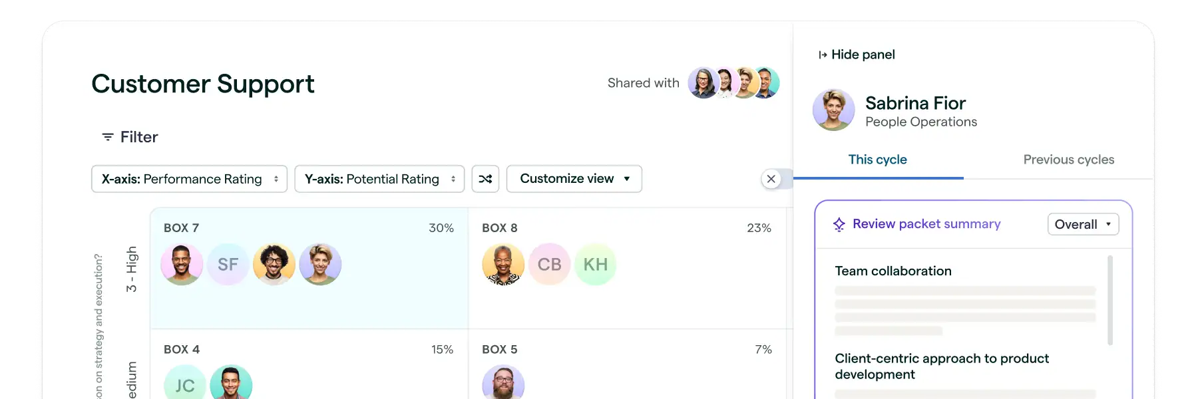This screenshot has width=1198, height=399.
Task: Click the shuffle axes swap icon
Action: click(486, 178)
